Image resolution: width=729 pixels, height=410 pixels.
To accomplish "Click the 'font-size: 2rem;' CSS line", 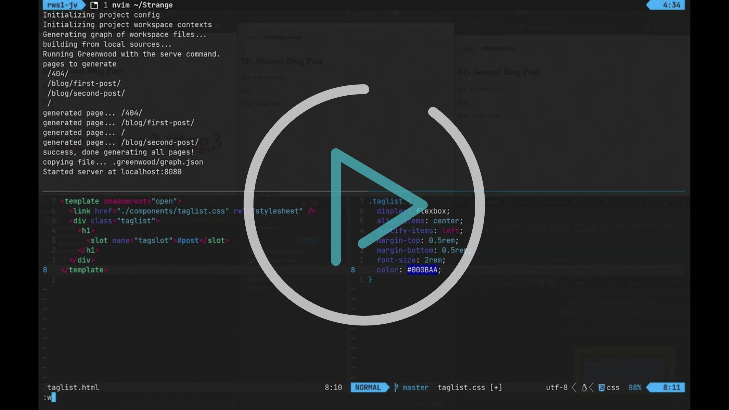I will 411,260.
